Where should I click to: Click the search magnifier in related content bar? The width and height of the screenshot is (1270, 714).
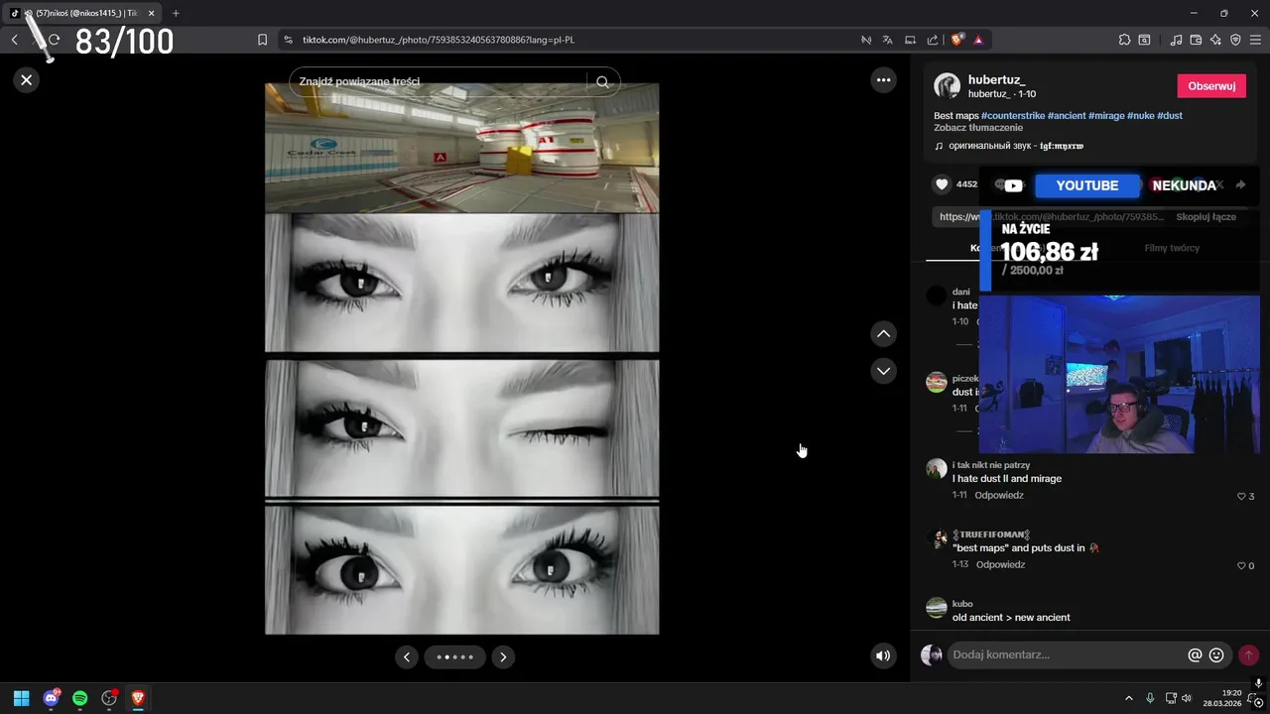tap(602, 82)
